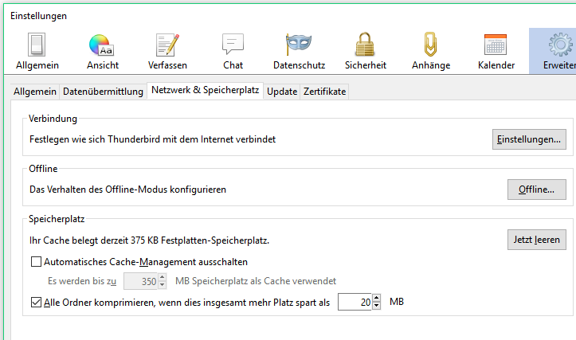Click the compaction threshold value field
576x340 pixels.
pyautogui.click(x=355, y=303)
